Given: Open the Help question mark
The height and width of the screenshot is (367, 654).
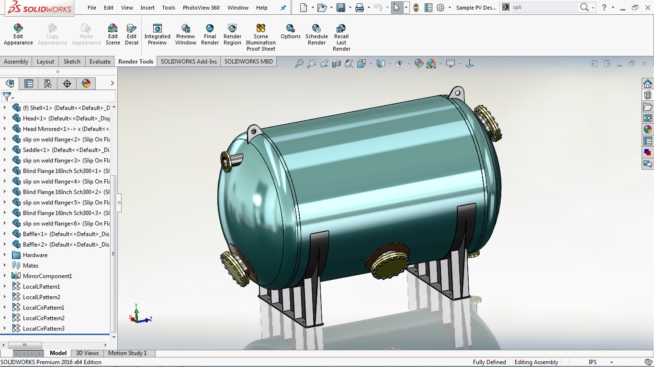Looking at the screenshot, I should [604, 8].
